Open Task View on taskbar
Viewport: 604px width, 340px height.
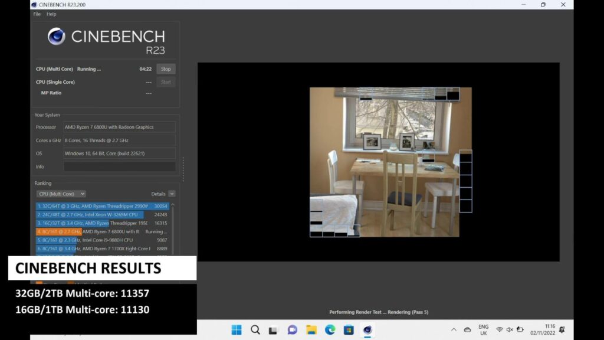click(x=273, y=330)
